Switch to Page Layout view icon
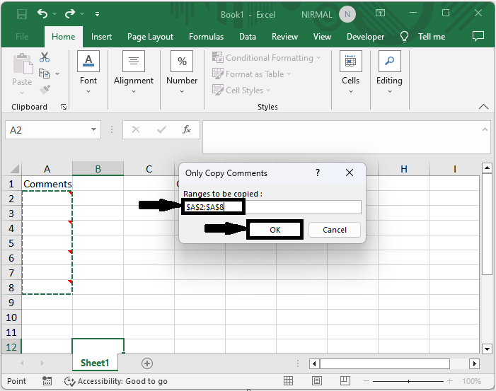496x391 pixels. pos(317,381)
